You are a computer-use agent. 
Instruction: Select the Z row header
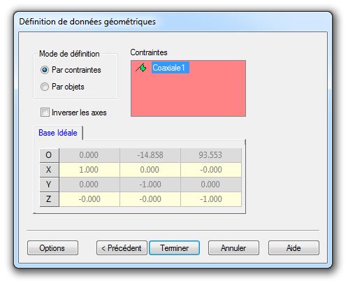pos(49,199)
